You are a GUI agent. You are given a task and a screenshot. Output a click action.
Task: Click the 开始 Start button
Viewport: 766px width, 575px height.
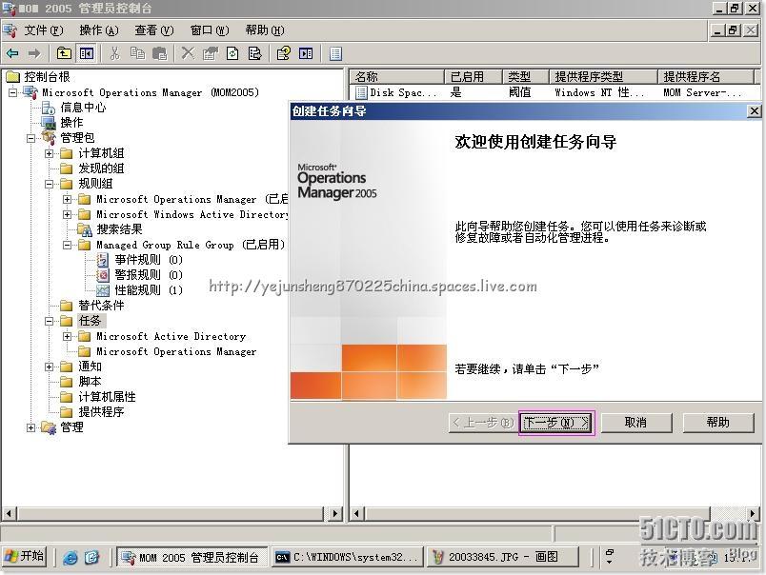pyautogui.click(x=25, y=557)
